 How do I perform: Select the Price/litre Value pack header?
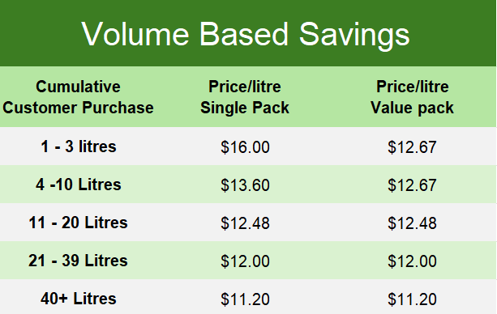coord(412,97)
